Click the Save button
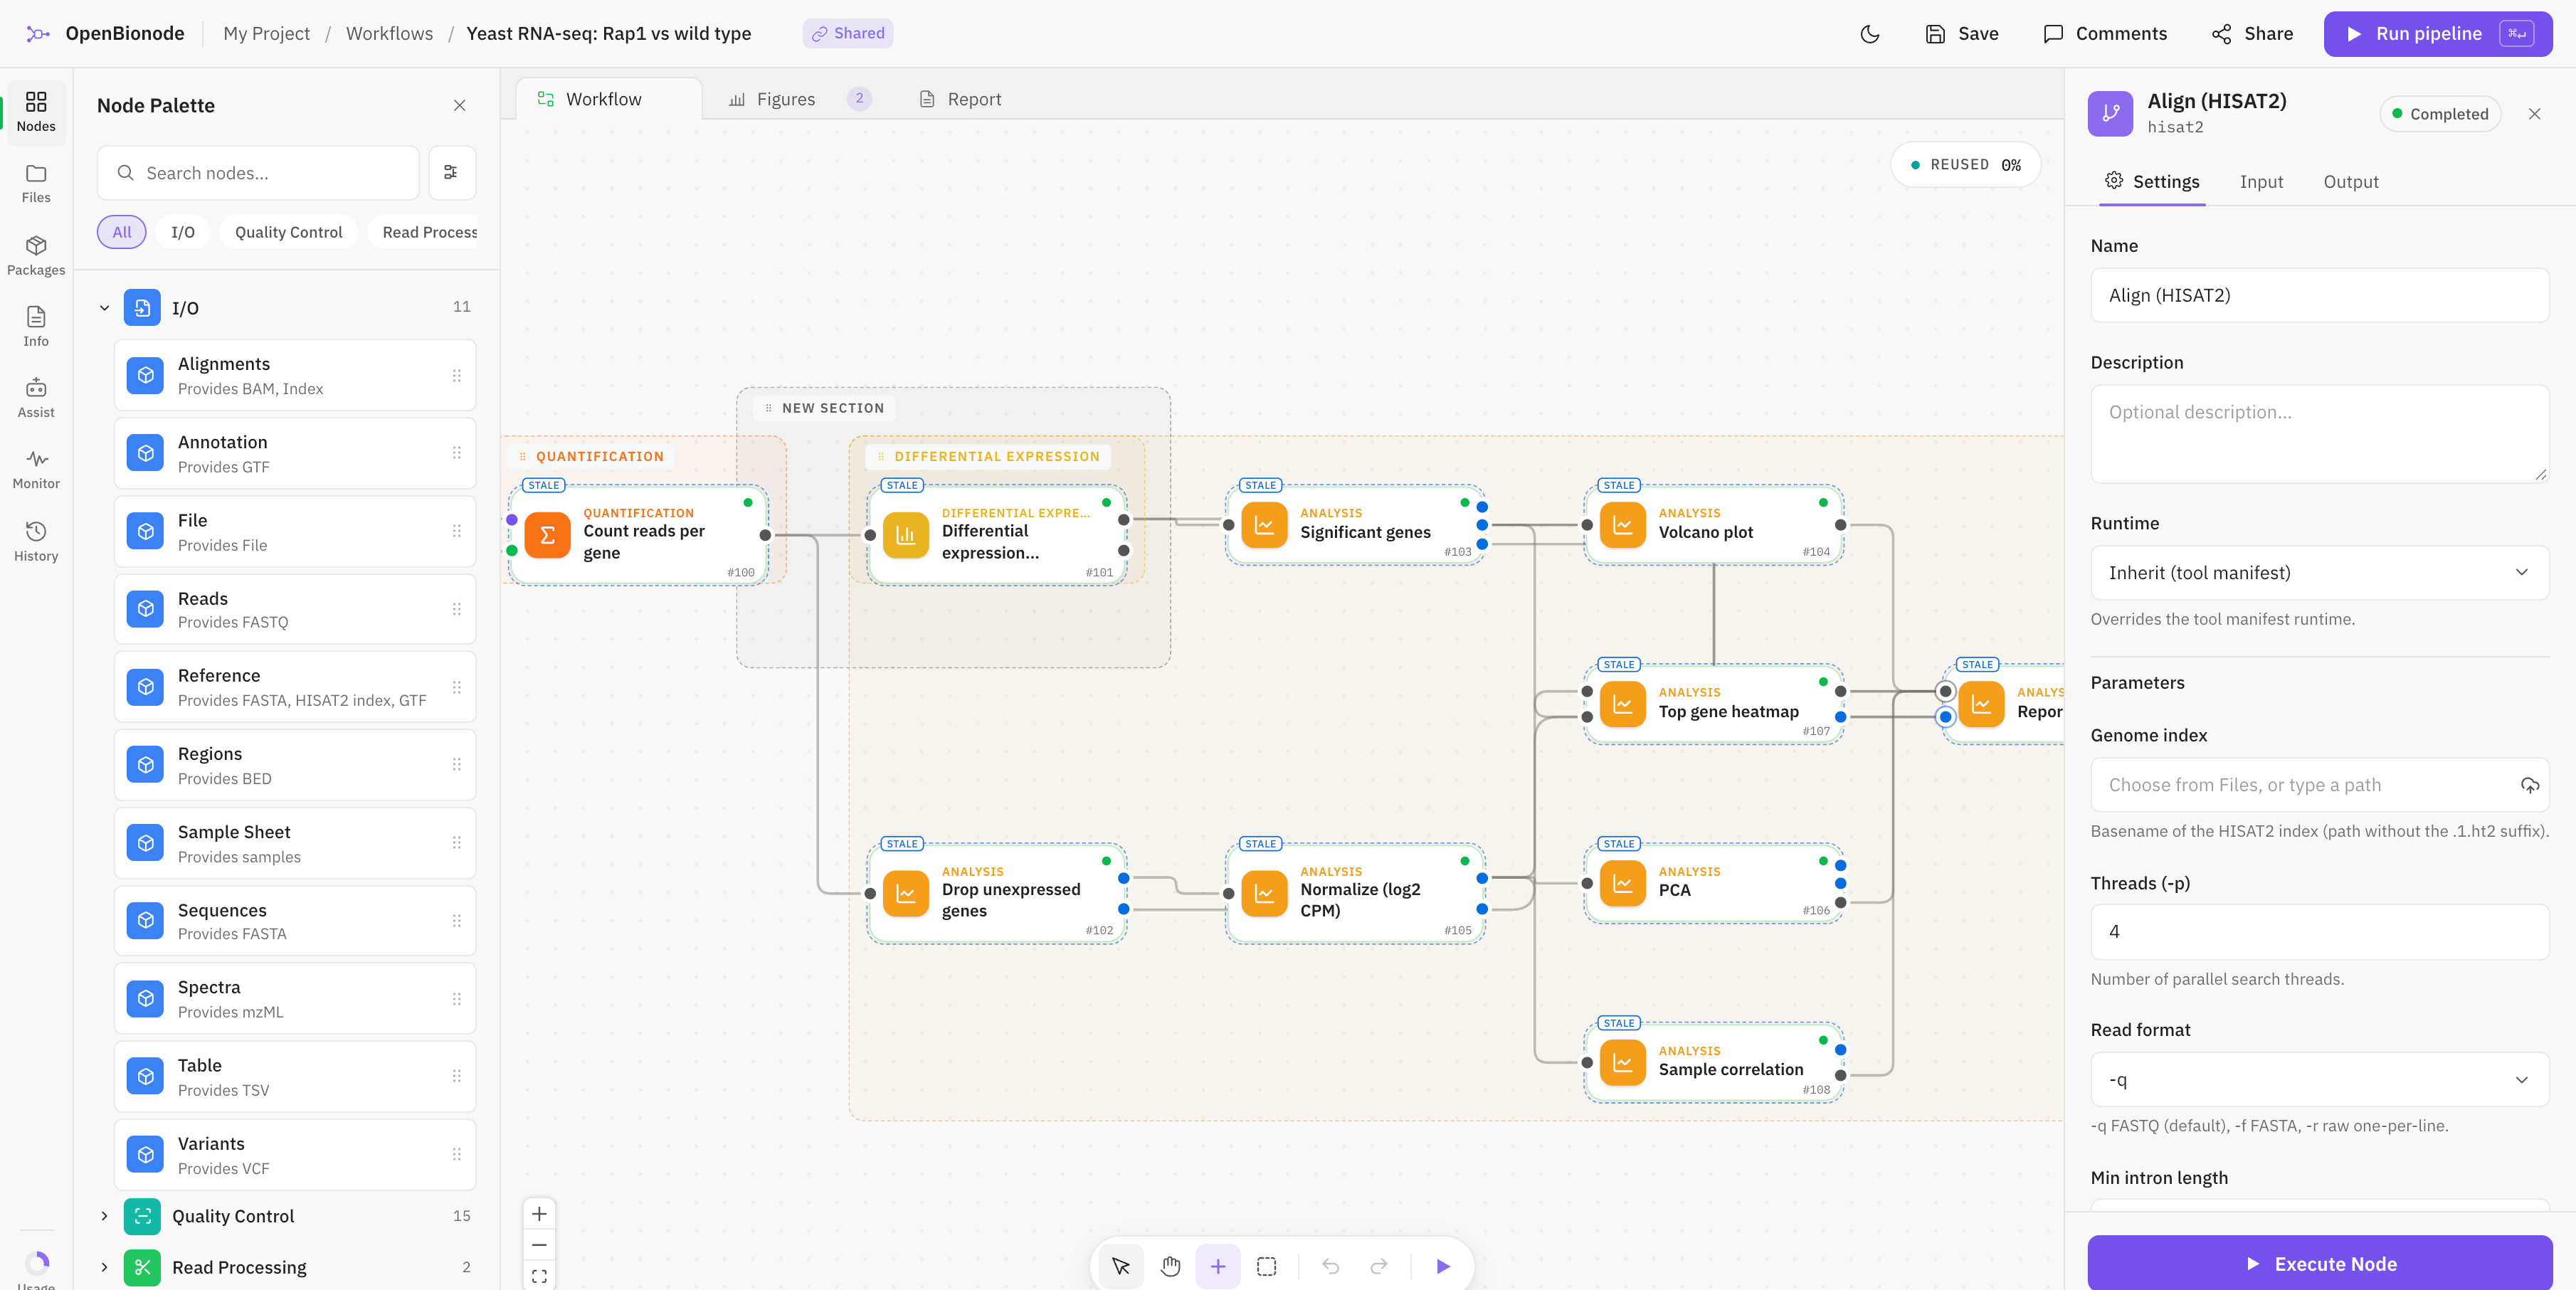Viewport: 2576px width, 1290px height. [x=1962, y=34]
